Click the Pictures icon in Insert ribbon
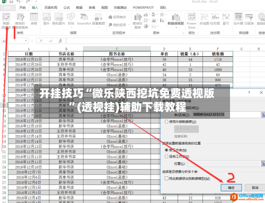Viewport: 265px width, 203px height. 47,19
